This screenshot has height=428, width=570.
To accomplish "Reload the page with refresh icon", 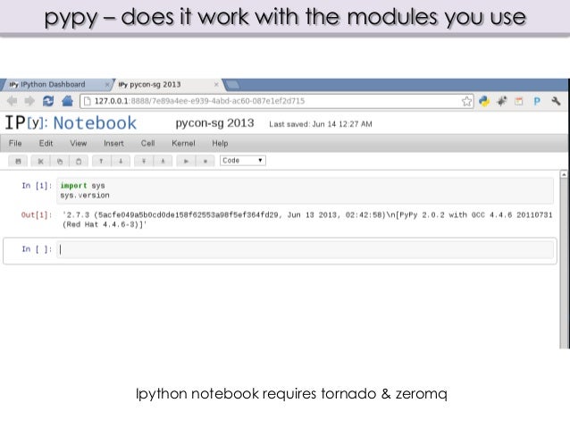I will (x=48, y=101).
